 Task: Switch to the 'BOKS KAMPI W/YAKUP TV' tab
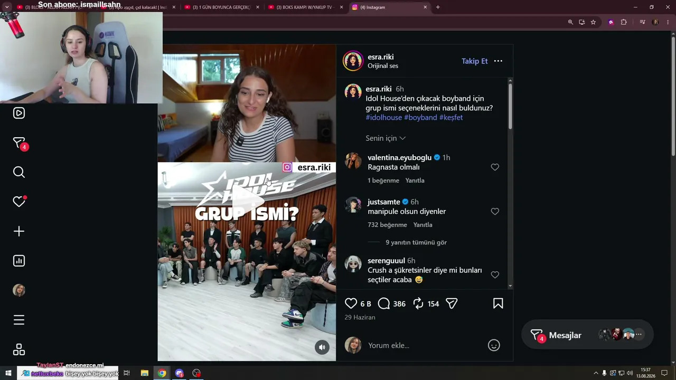coord(305,7)
